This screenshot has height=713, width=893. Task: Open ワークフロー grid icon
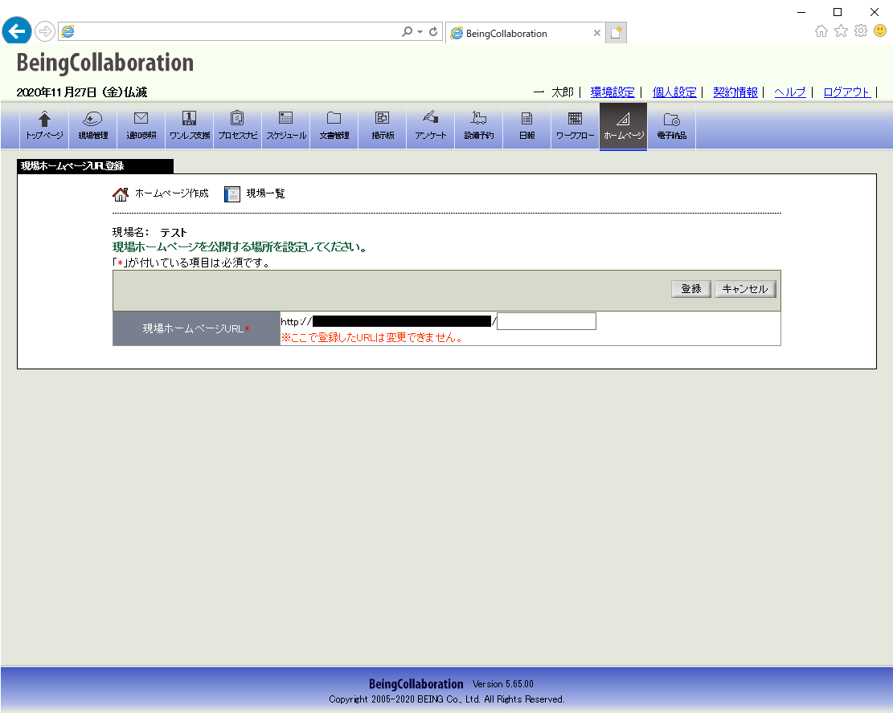point(576,126)
